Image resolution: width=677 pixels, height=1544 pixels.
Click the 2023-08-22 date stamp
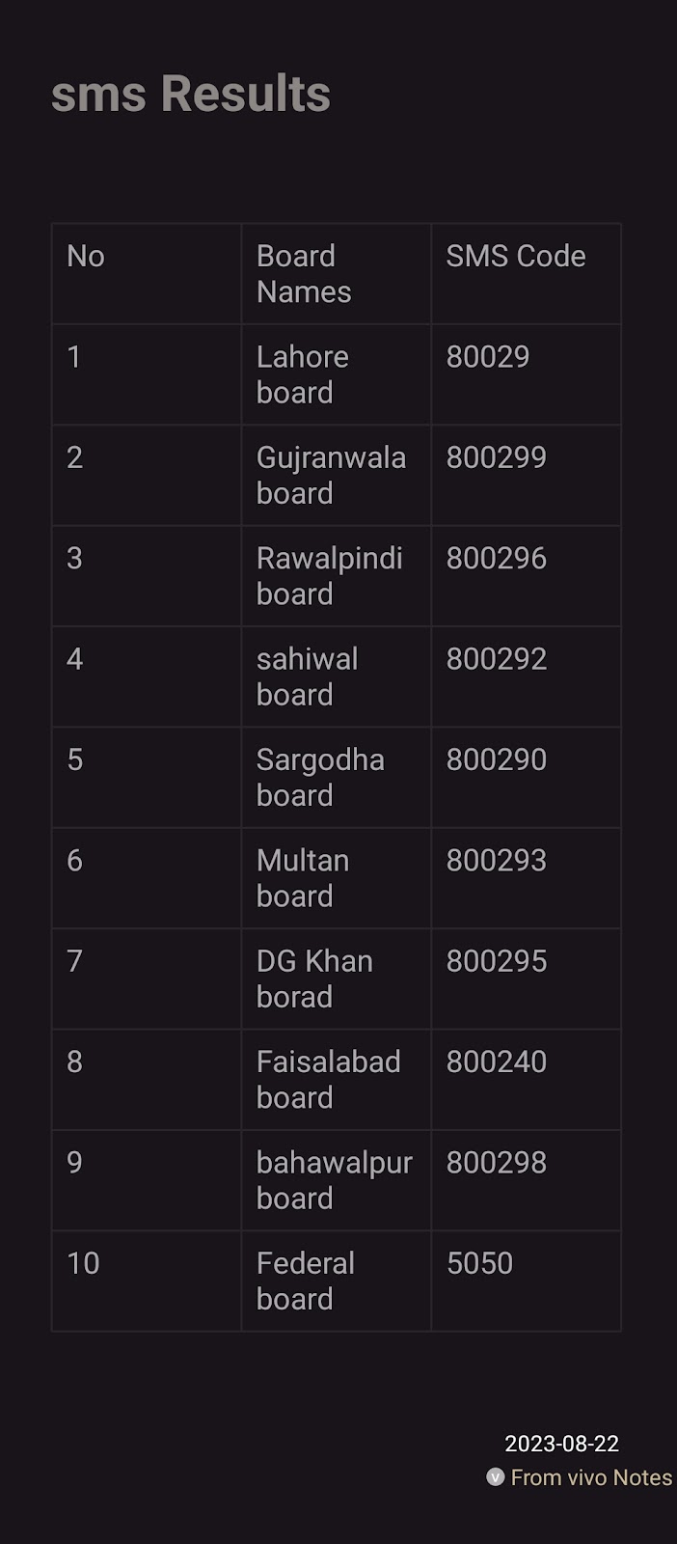click(561, 1444)
